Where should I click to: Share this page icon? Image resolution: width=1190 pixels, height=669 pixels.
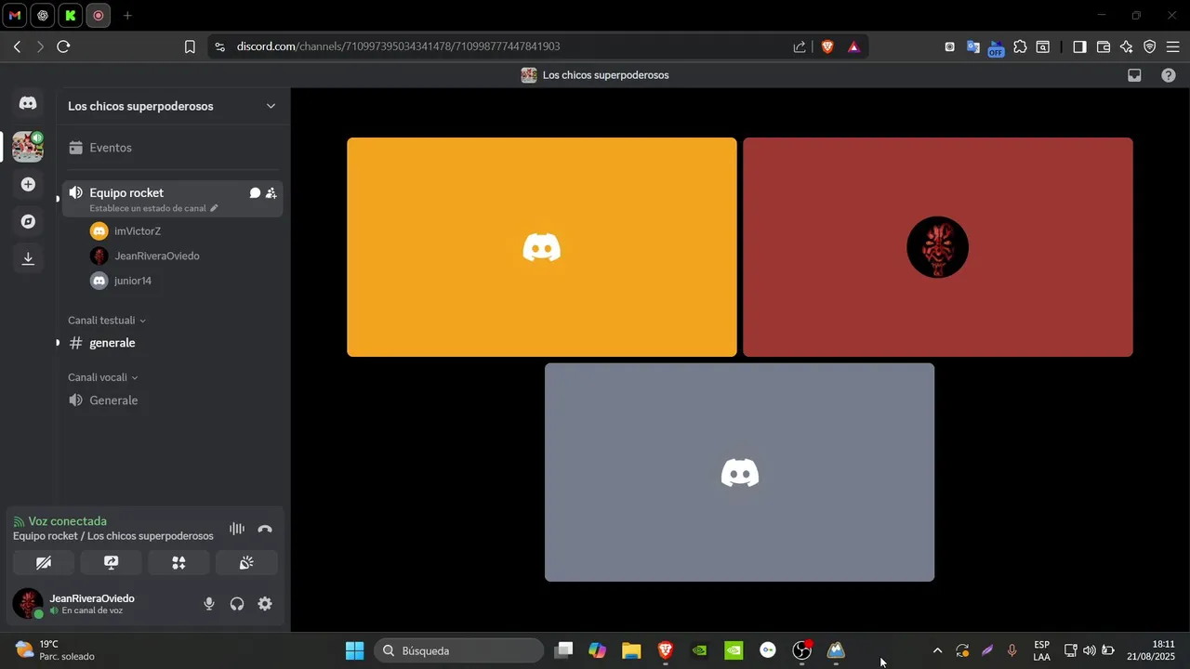(x=800, y=46)
